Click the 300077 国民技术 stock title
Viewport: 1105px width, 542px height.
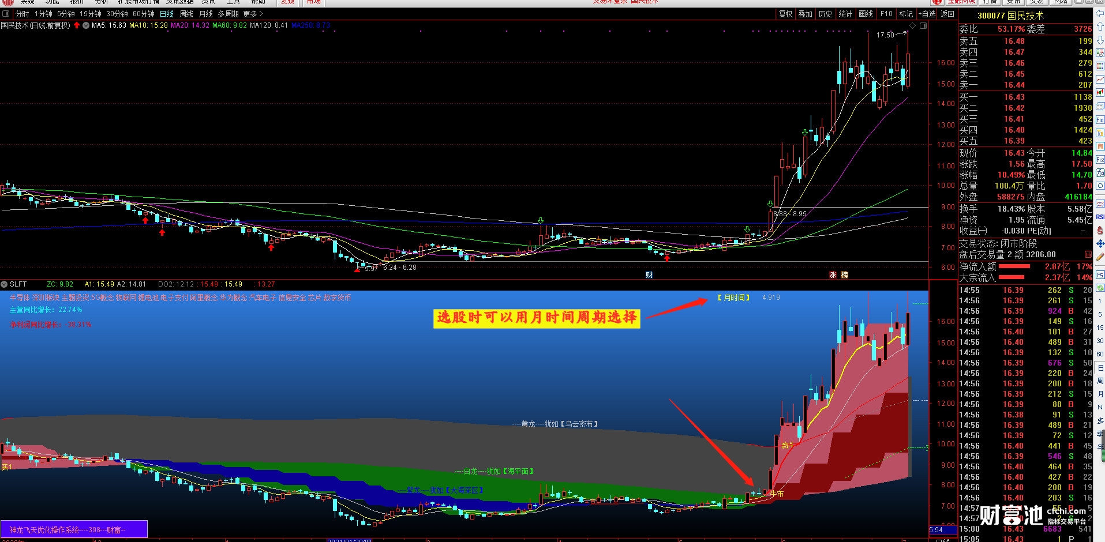[x=1010, y=16]
